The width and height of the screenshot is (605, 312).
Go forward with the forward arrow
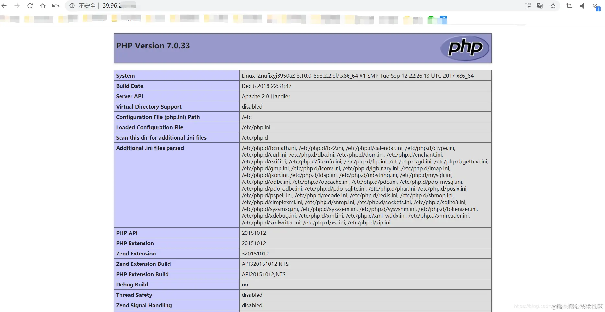(17, 6)
